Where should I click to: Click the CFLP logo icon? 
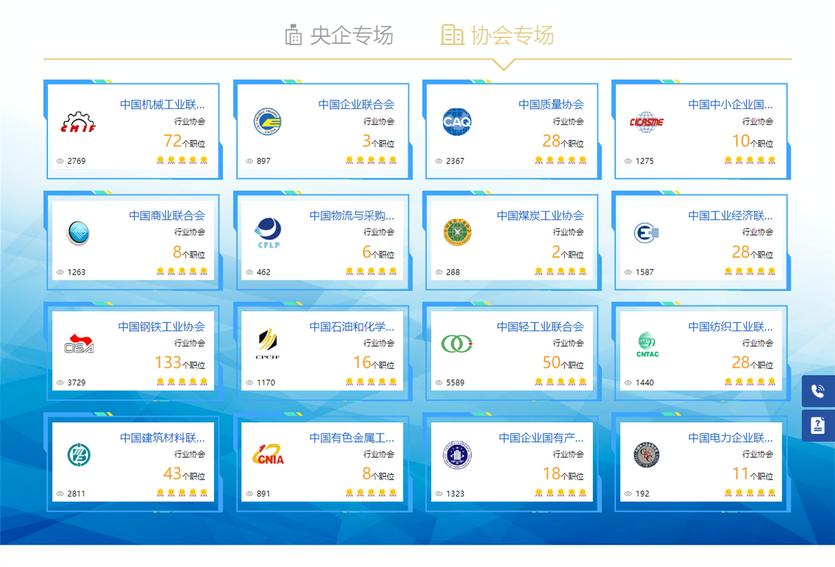[x=268, y=233]
